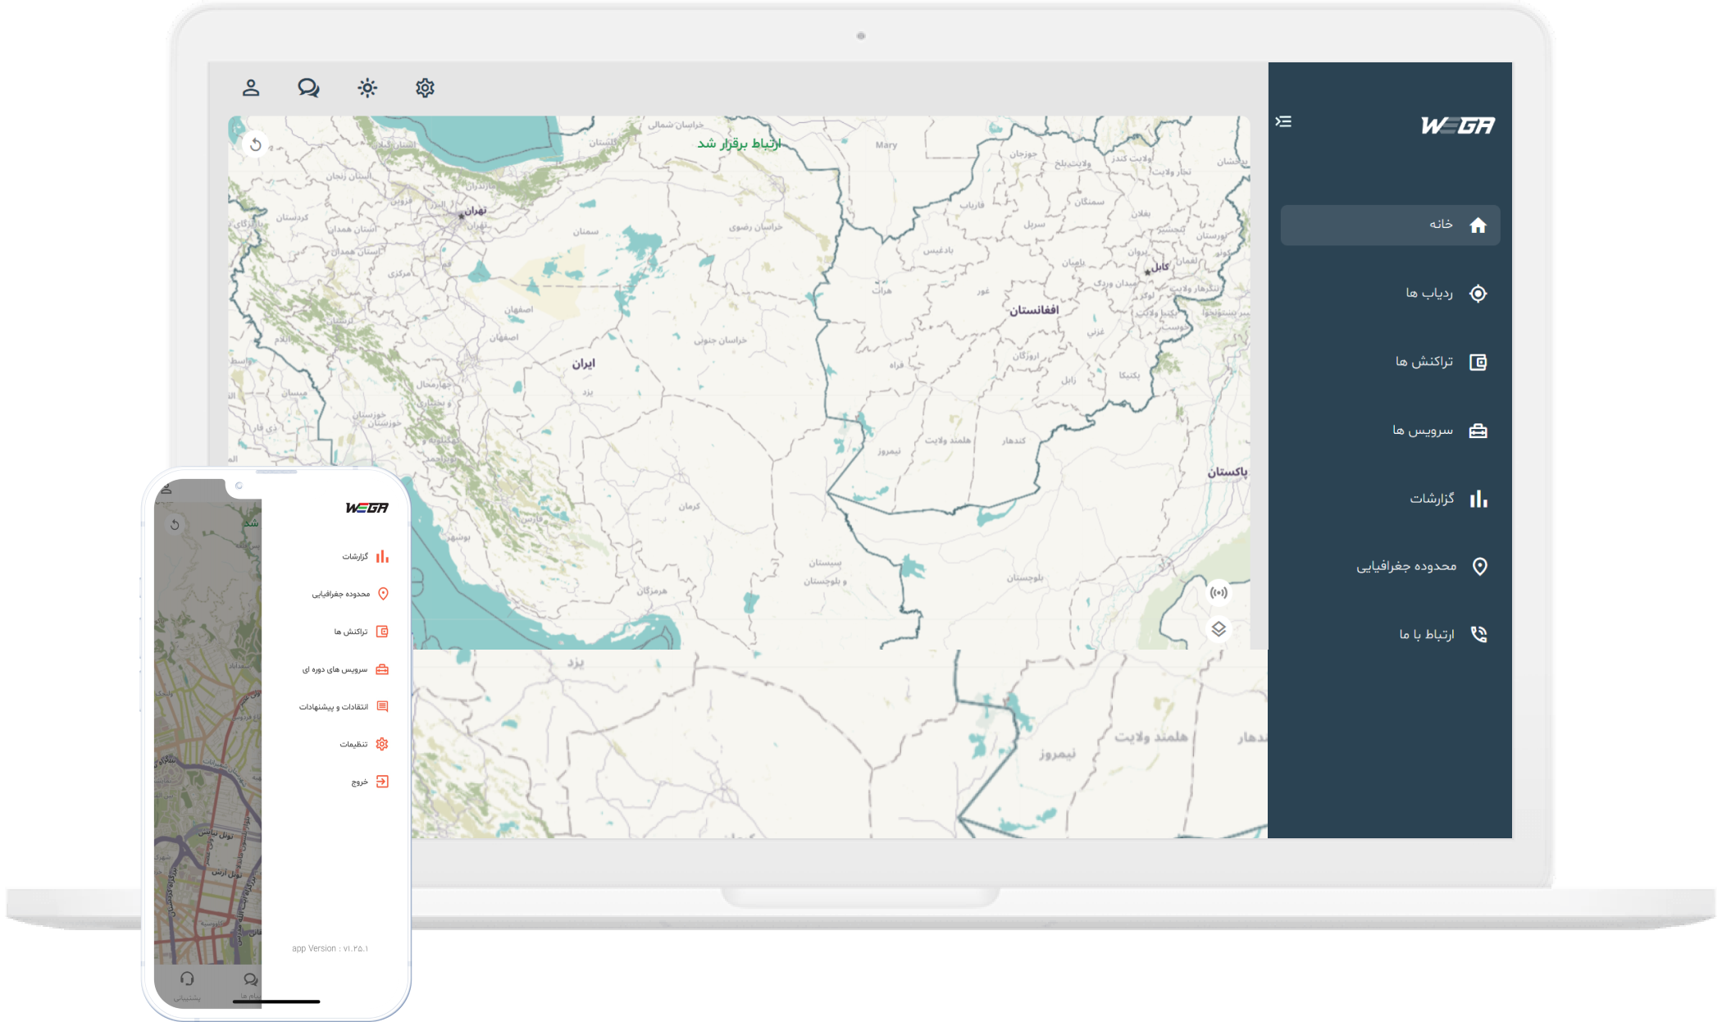Open محدوده جغرافیایی in phone menu
Viewport: 1722px width, 1022px height.
[340, 594]
